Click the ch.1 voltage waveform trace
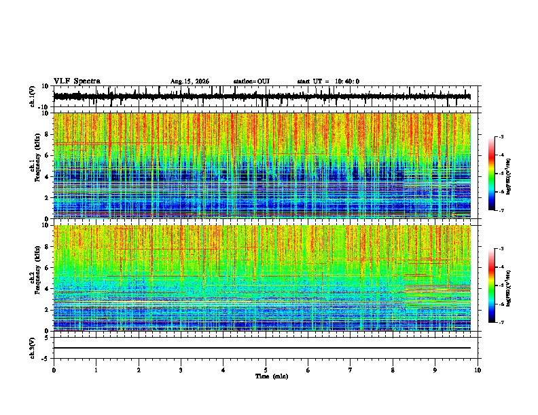The height and width of the screenshot is (415, 538). [262, 96]
